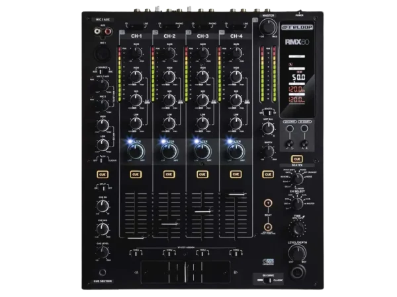Click the Booth level knob
Viewport: 397px width, 297px height.
point(268,152)
